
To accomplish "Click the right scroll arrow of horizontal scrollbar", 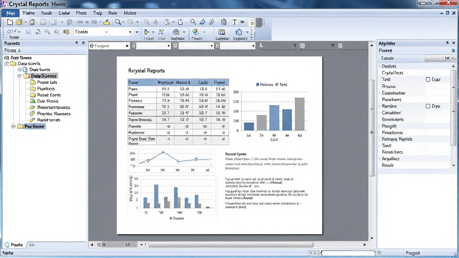I will click(365, 245).
